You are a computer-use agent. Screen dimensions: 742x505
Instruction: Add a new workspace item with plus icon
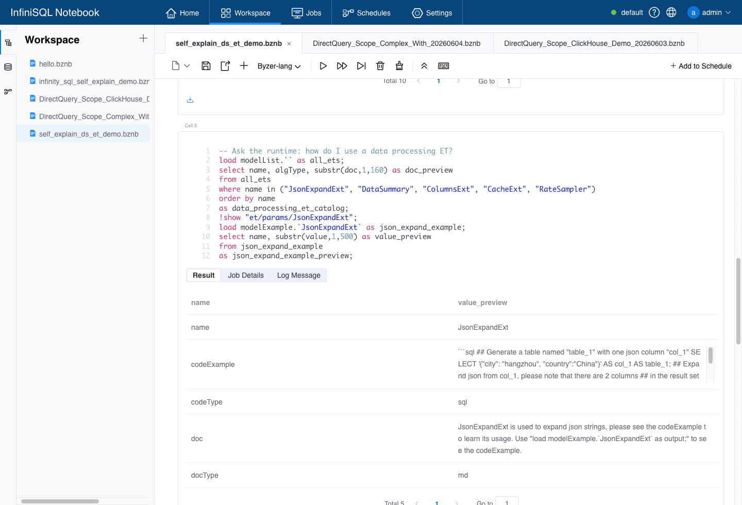(x=143, y=38)
